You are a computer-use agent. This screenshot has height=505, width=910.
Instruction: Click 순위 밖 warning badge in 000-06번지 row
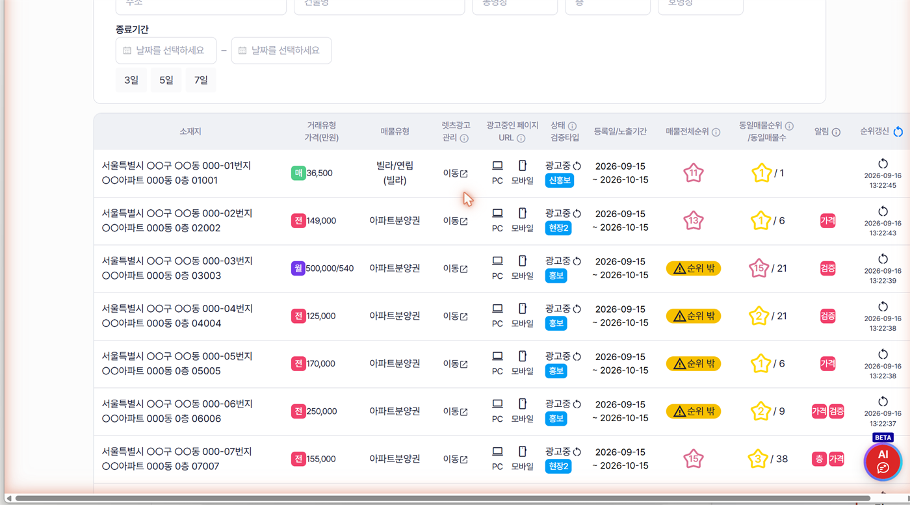(694, 411)
